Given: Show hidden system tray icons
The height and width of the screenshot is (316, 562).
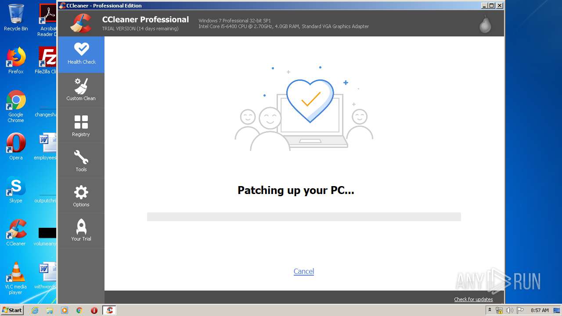Looking at the screenshot, I should tap(490, 310).
